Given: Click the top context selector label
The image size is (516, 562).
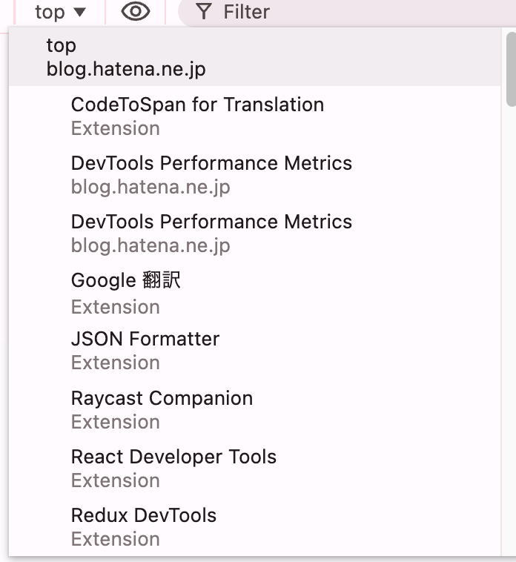Looking at the screenshot, I should [50, 13].
